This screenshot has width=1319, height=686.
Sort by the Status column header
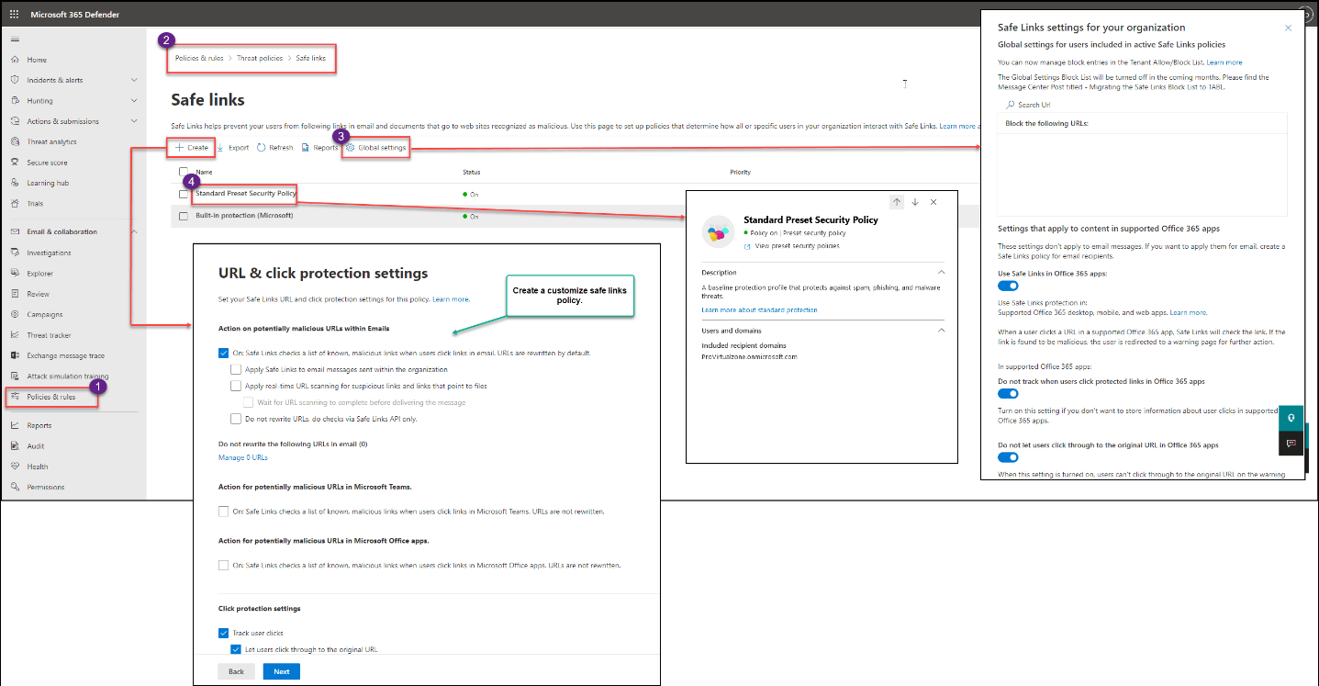click(x=472, y=172)
